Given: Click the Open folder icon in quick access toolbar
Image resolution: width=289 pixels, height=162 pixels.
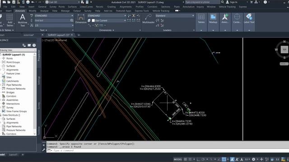Looking at the screenshot, I should click(x=9, y=2).
